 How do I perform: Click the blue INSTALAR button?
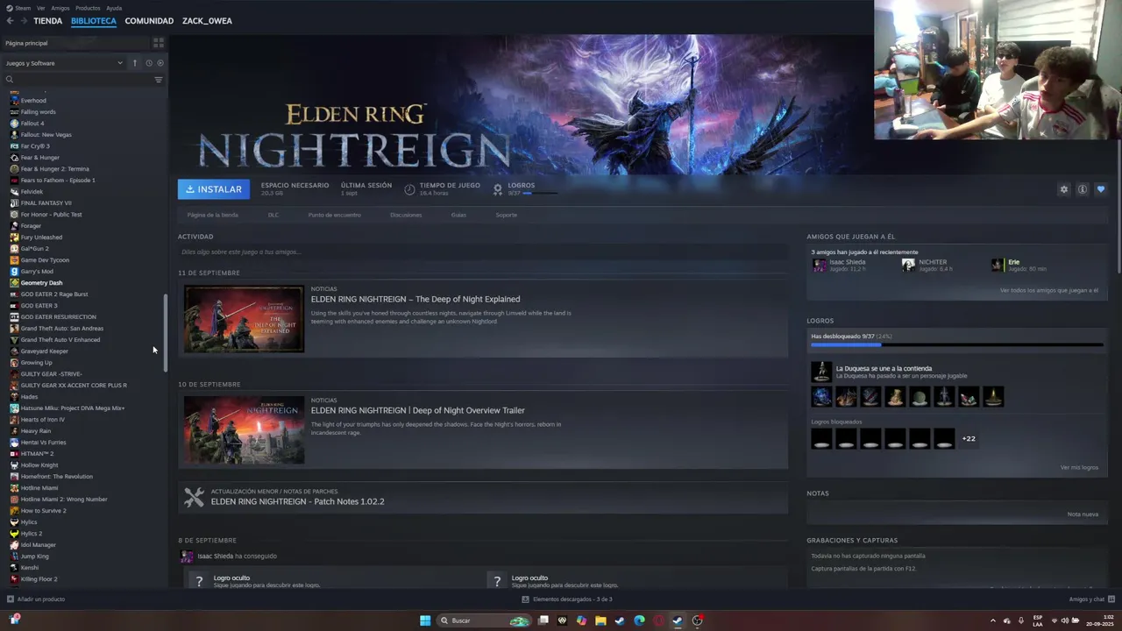tap(214, 189)
